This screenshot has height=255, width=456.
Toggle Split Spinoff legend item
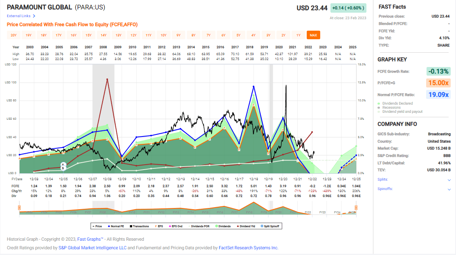coord(270,226)
